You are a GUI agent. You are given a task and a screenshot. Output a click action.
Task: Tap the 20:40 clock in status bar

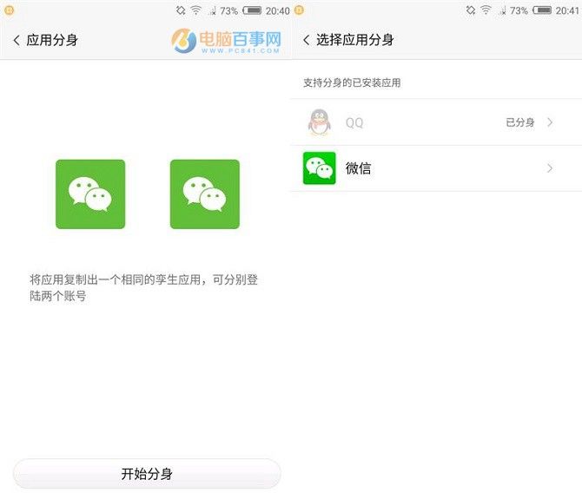click(x=277, y=10)
